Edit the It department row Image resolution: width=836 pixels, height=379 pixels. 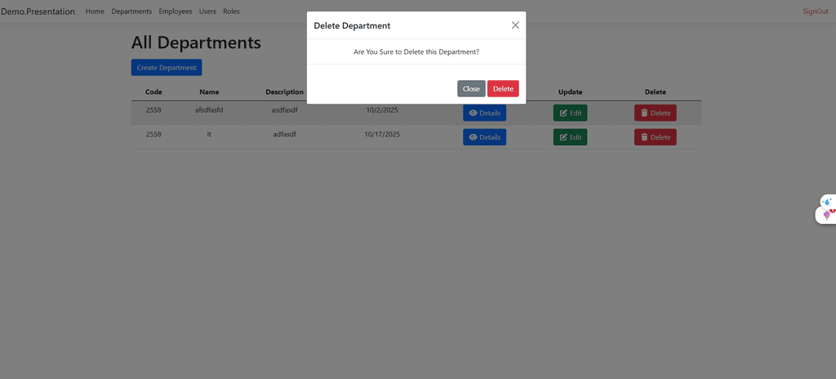(x=570, y=137)
